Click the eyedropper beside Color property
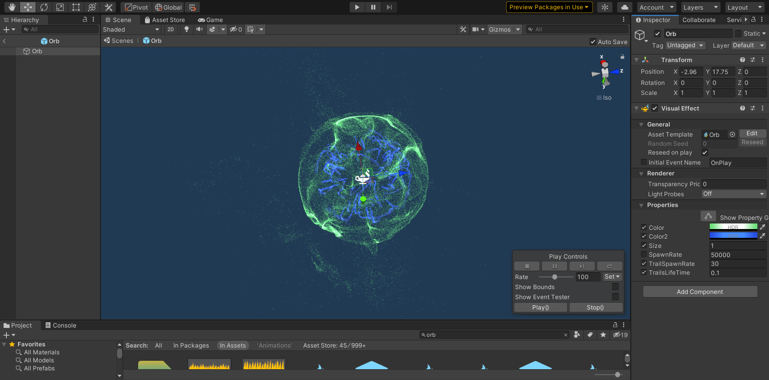This screenshot has width=769, height=380. [x=763, y=227]
